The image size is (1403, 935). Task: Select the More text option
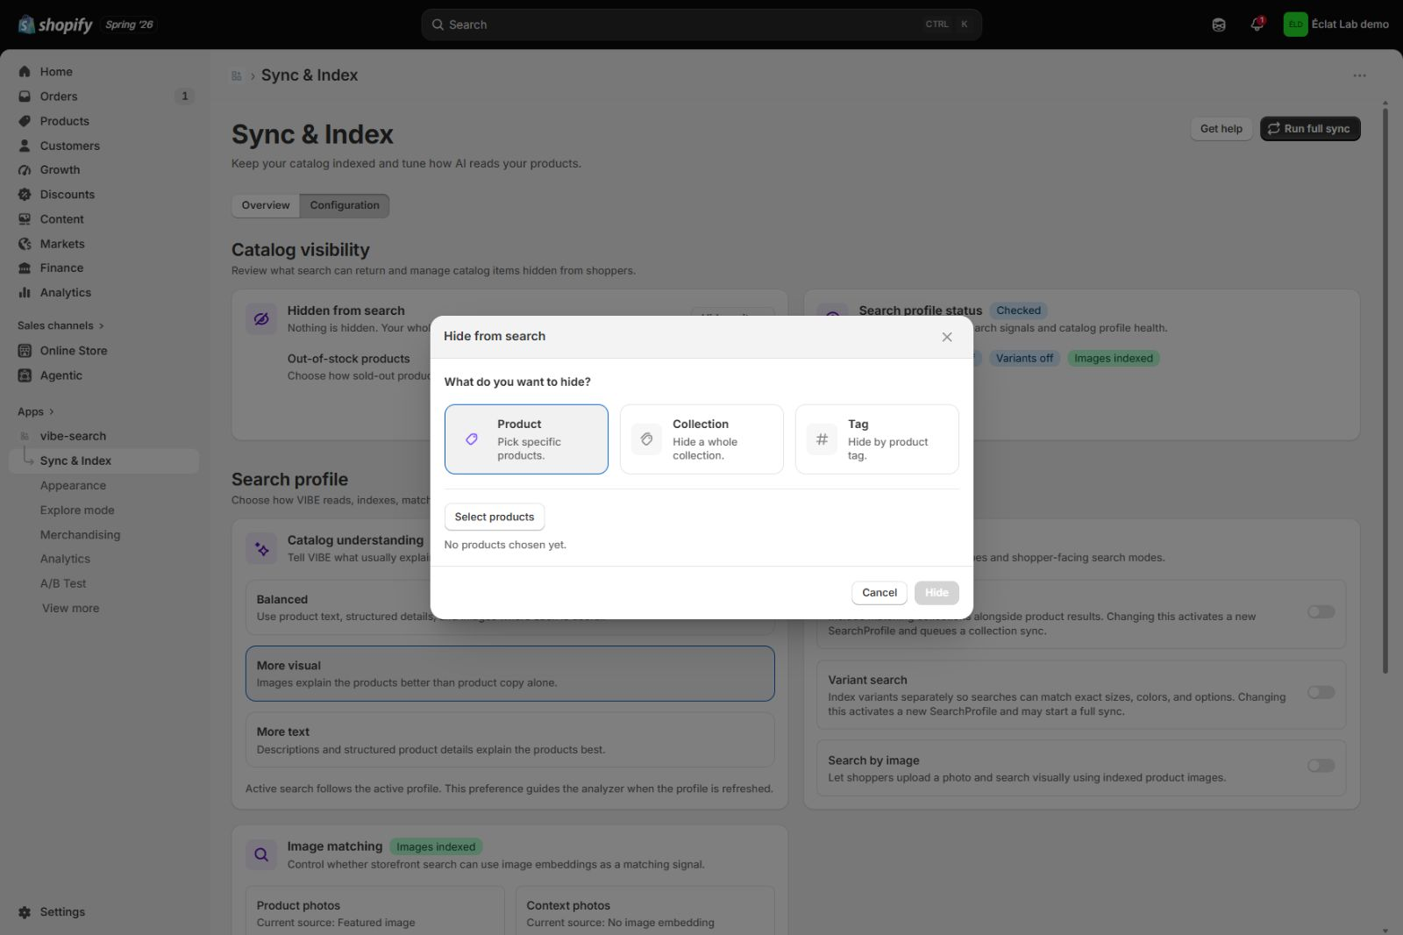click(509, 740)
